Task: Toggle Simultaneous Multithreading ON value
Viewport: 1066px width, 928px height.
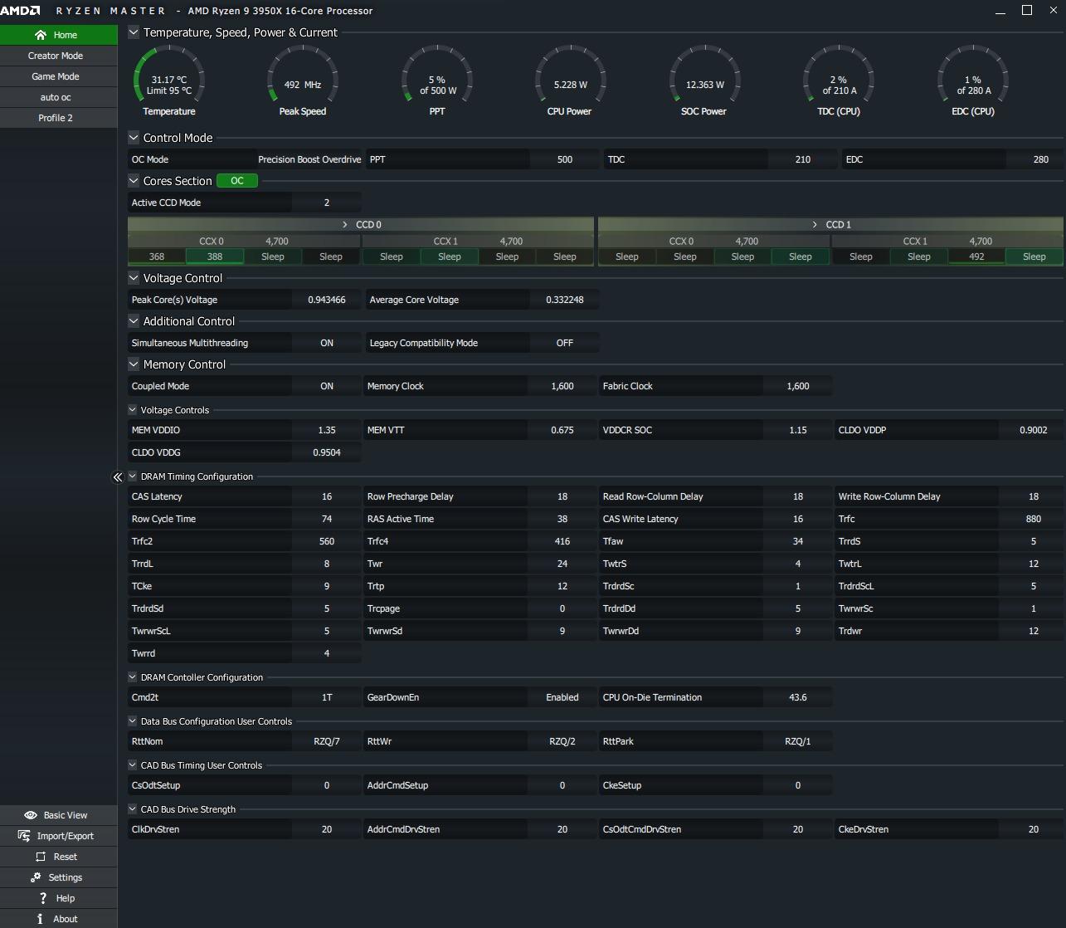Action: pos(327,343)
